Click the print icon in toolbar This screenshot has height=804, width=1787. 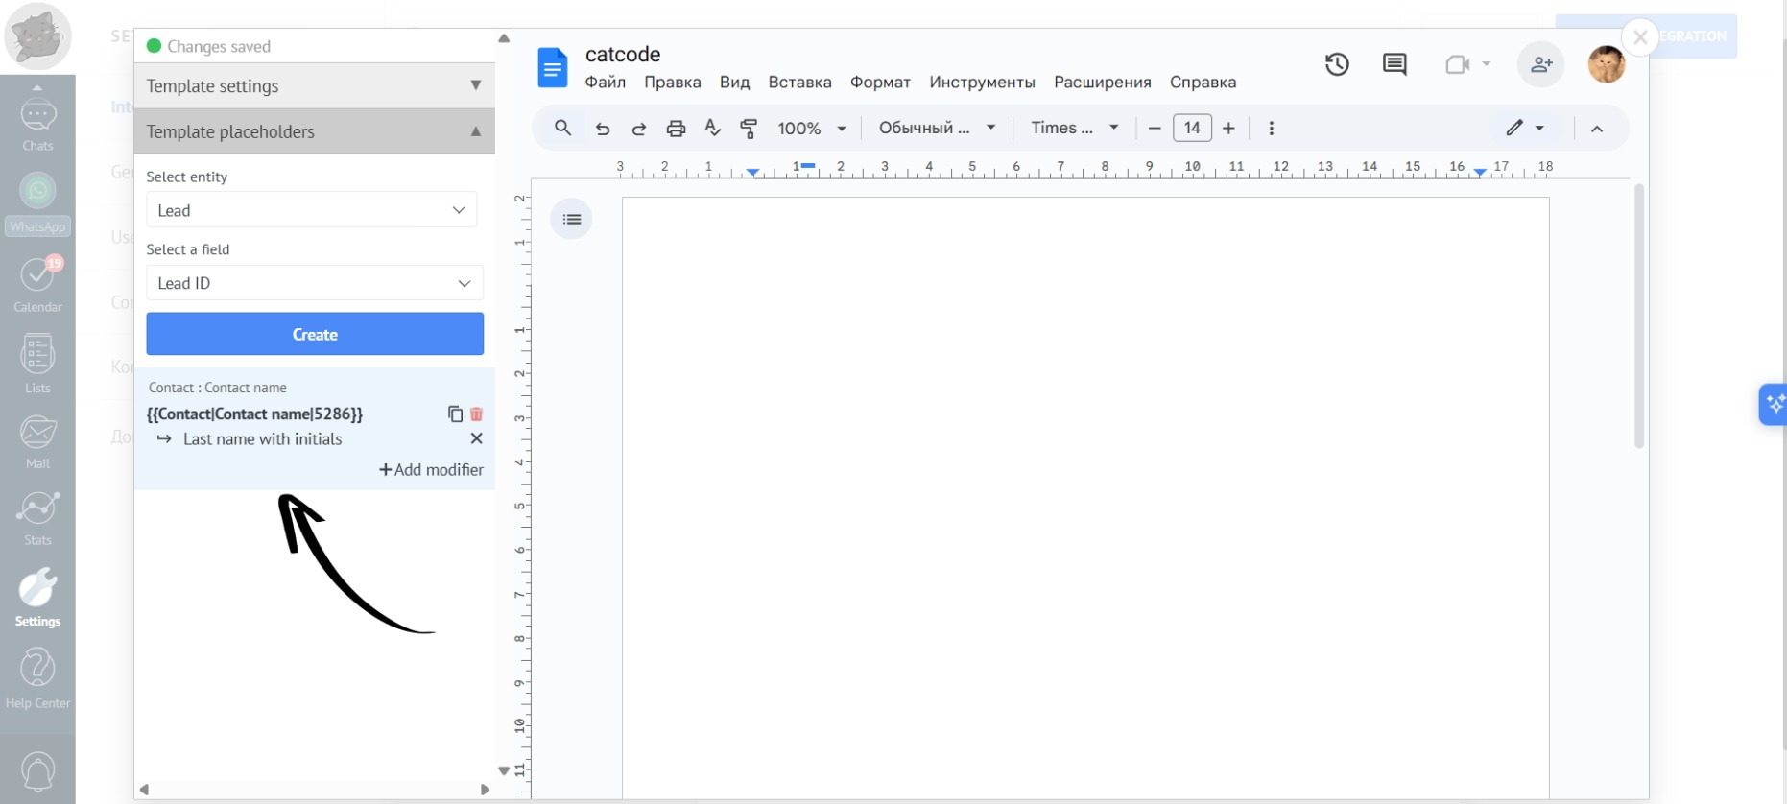coord(676,129)
